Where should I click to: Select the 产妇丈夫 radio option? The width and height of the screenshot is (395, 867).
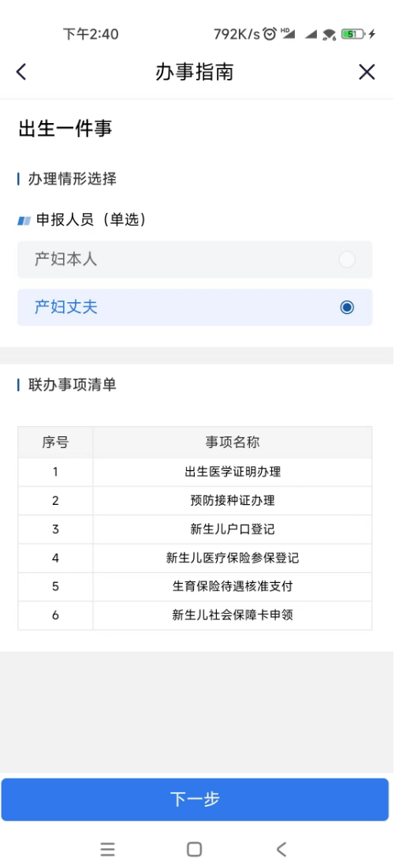[195, 308]
